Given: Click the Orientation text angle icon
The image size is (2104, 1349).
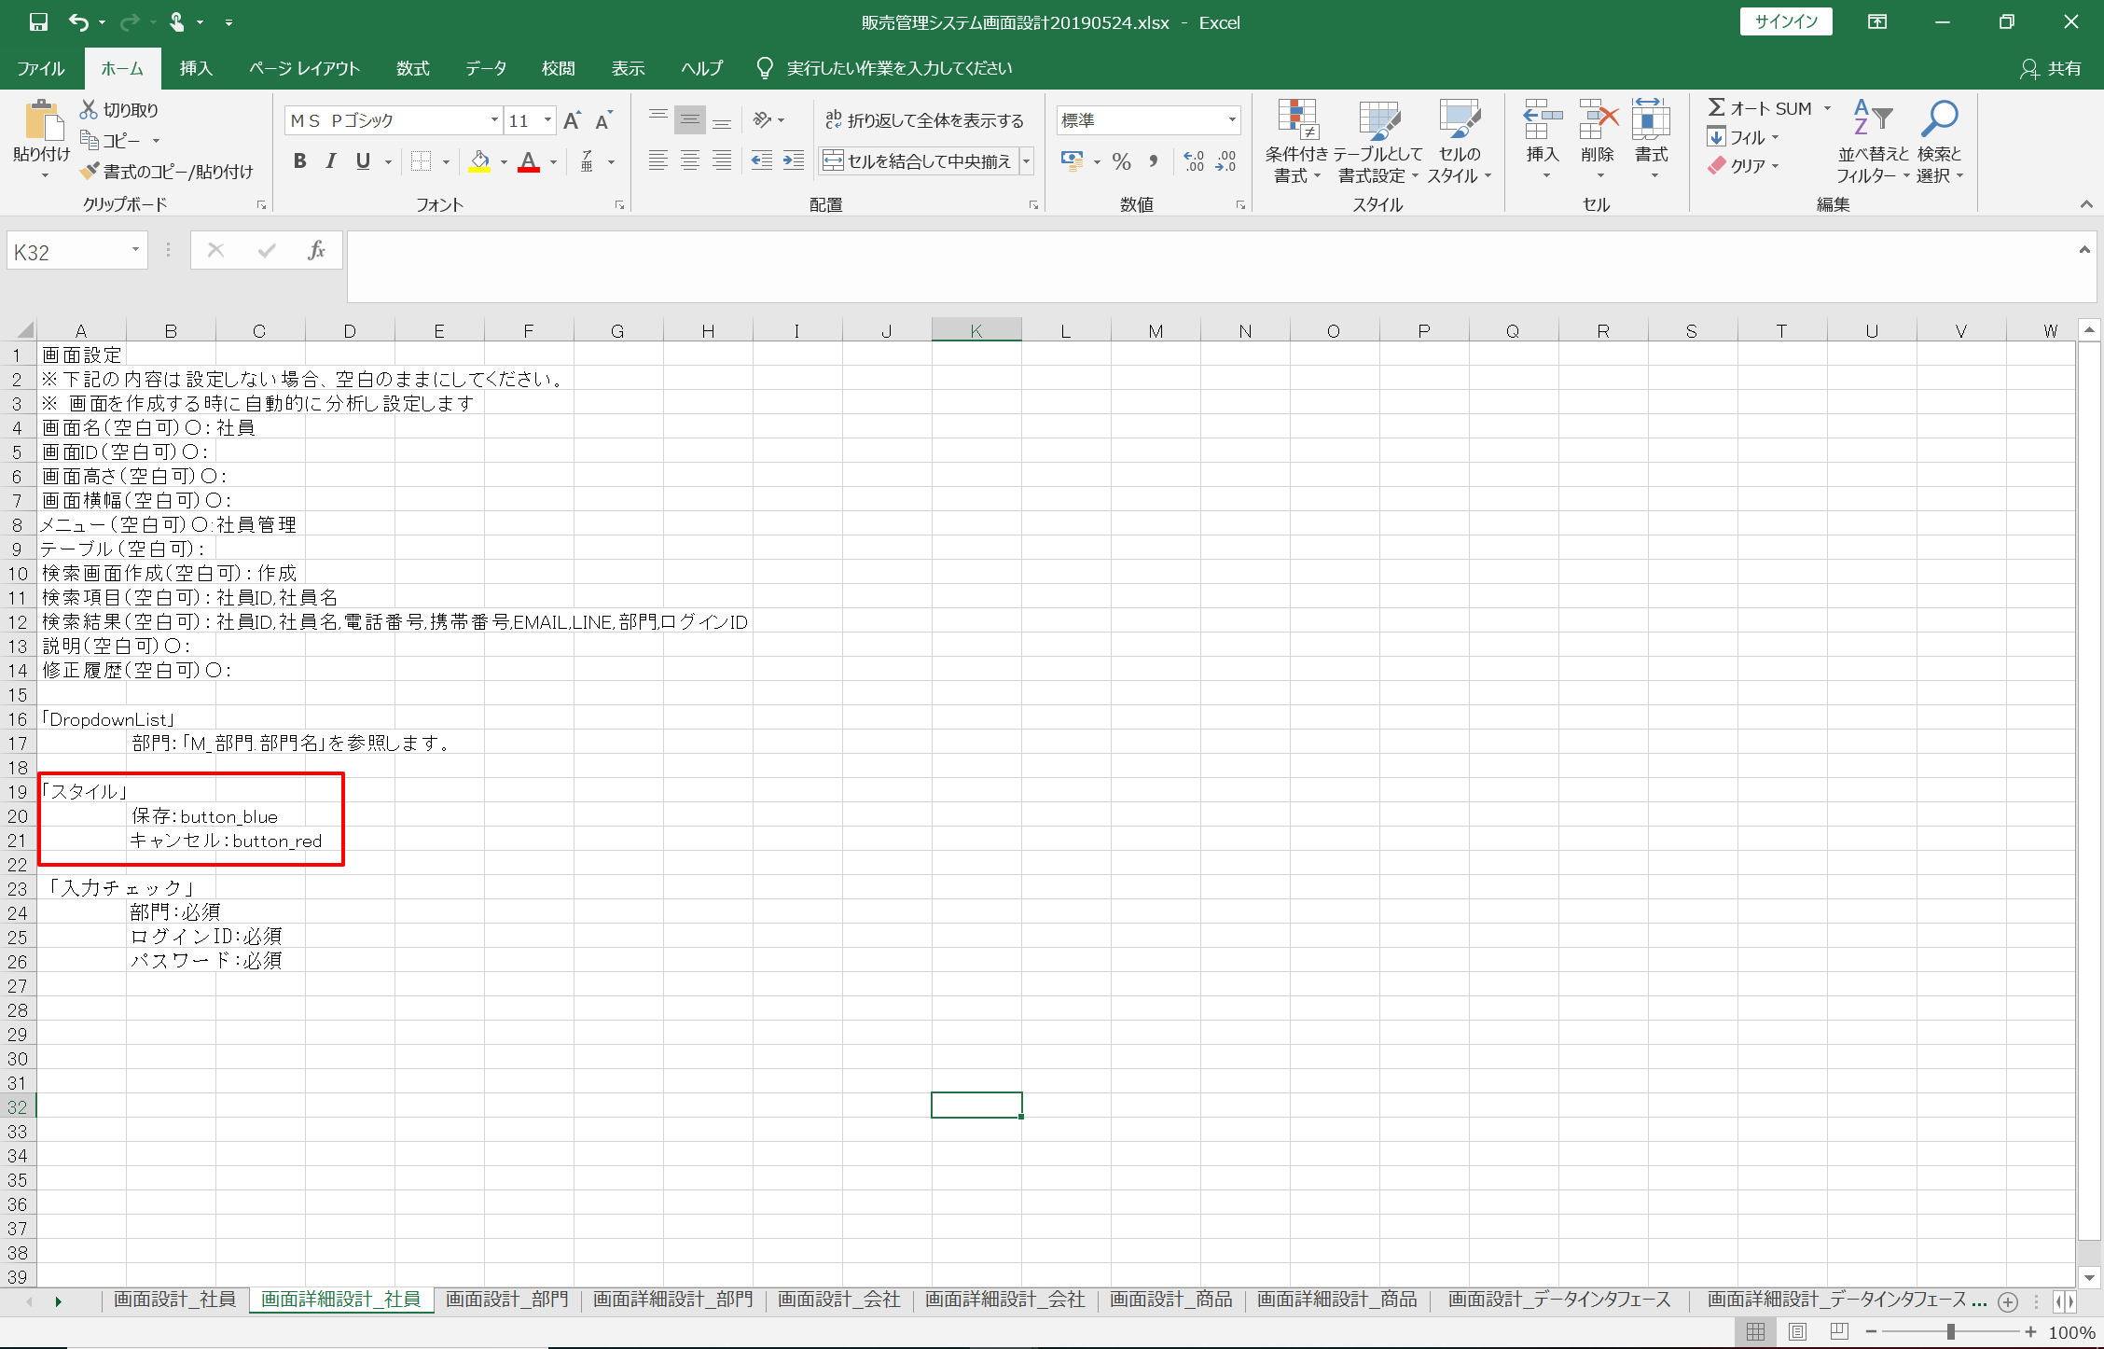Looking at the screenshot, I should pos(764,119).
